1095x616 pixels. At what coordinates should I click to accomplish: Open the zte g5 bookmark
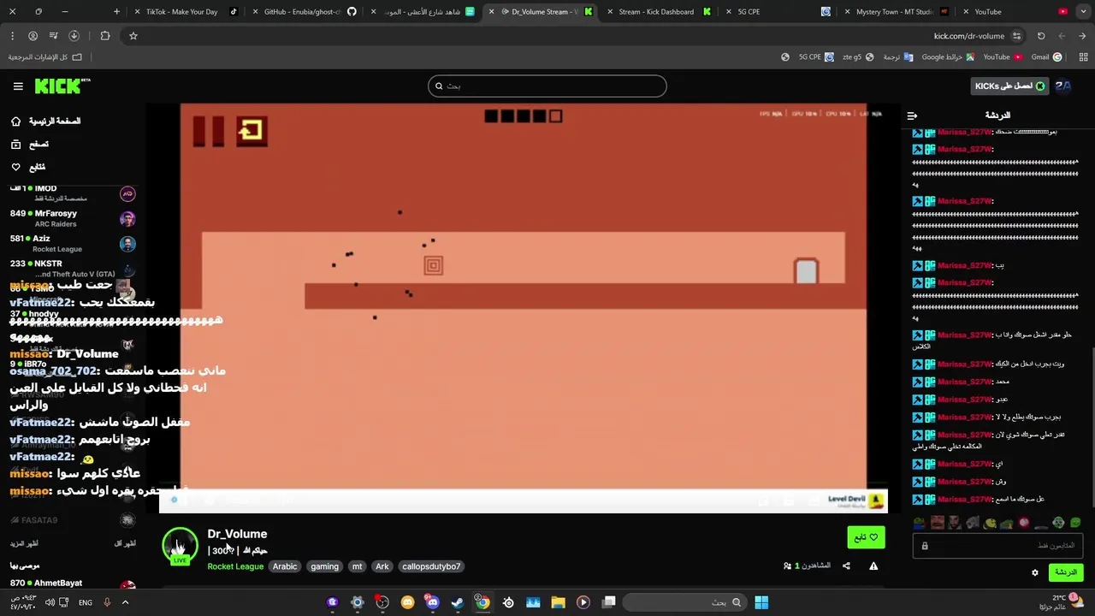point(858,57)
